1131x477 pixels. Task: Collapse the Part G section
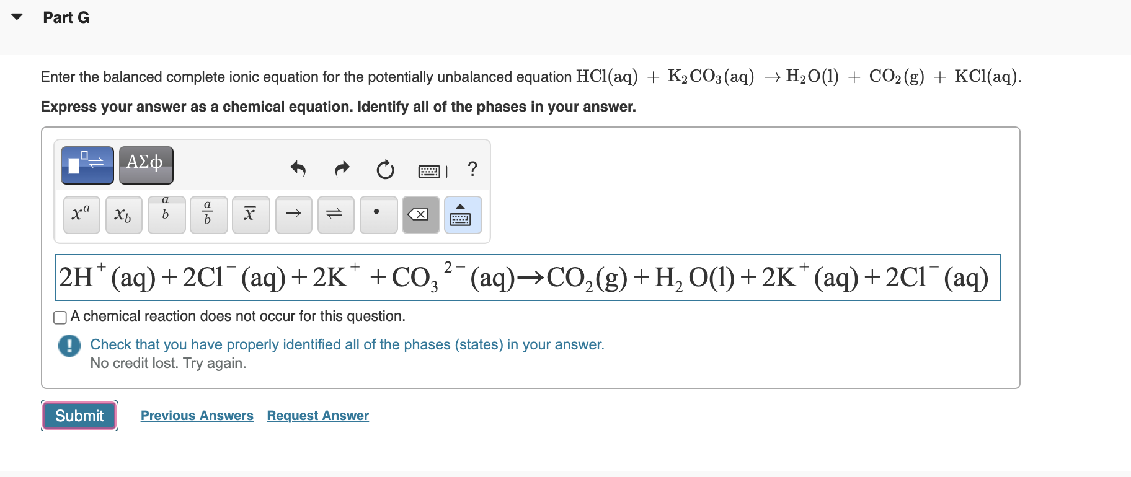(17, 16)
